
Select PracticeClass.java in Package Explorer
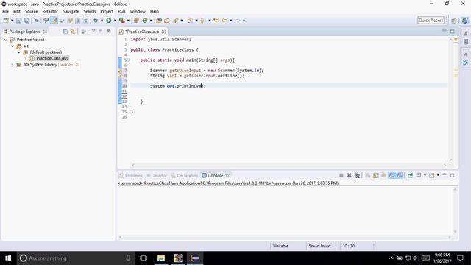52,58
